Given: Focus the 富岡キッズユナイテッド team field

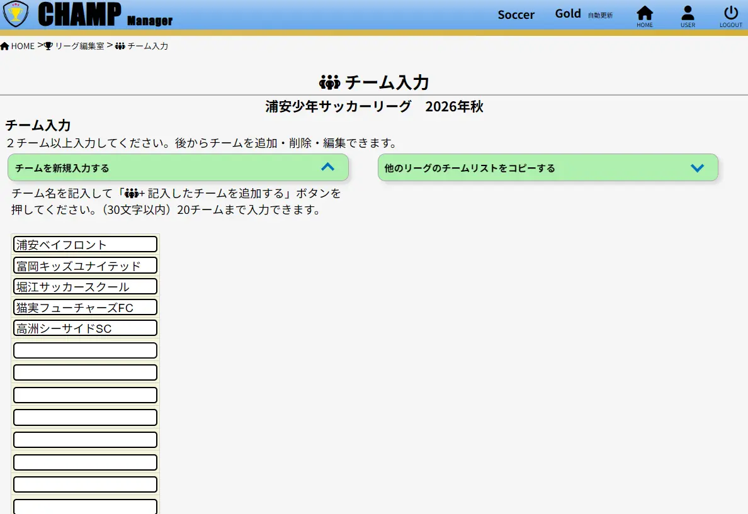Looking at the screenshot, I should click(86, 265).
